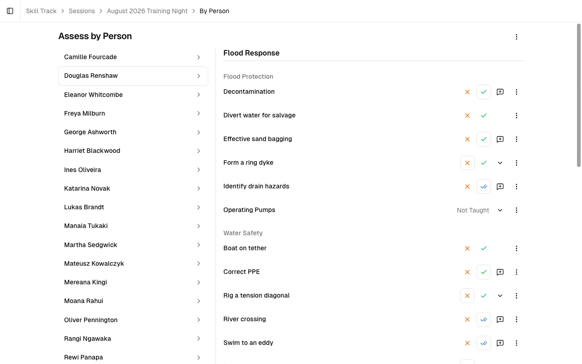Open more options for Operating Pumps

coord(517,210)
